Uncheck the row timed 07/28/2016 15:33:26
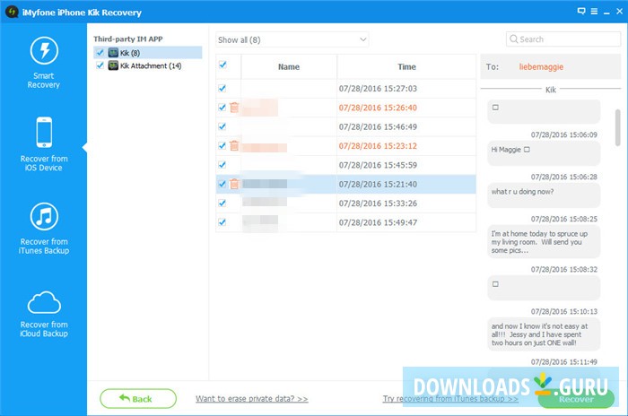Screen dimensions: 628x416 click(222, 203)
